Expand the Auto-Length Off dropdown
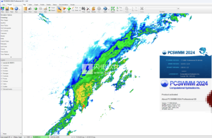Viewport: 212px width, 138px height. [11, 137]
